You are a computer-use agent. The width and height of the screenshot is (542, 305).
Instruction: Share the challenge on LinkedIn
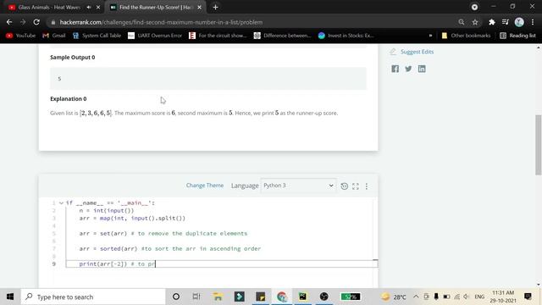[422, 69]
